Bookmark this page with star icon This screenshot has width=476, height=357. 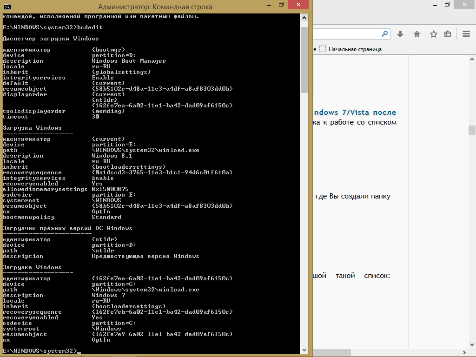pyautogui.click(x=434, y=34)
